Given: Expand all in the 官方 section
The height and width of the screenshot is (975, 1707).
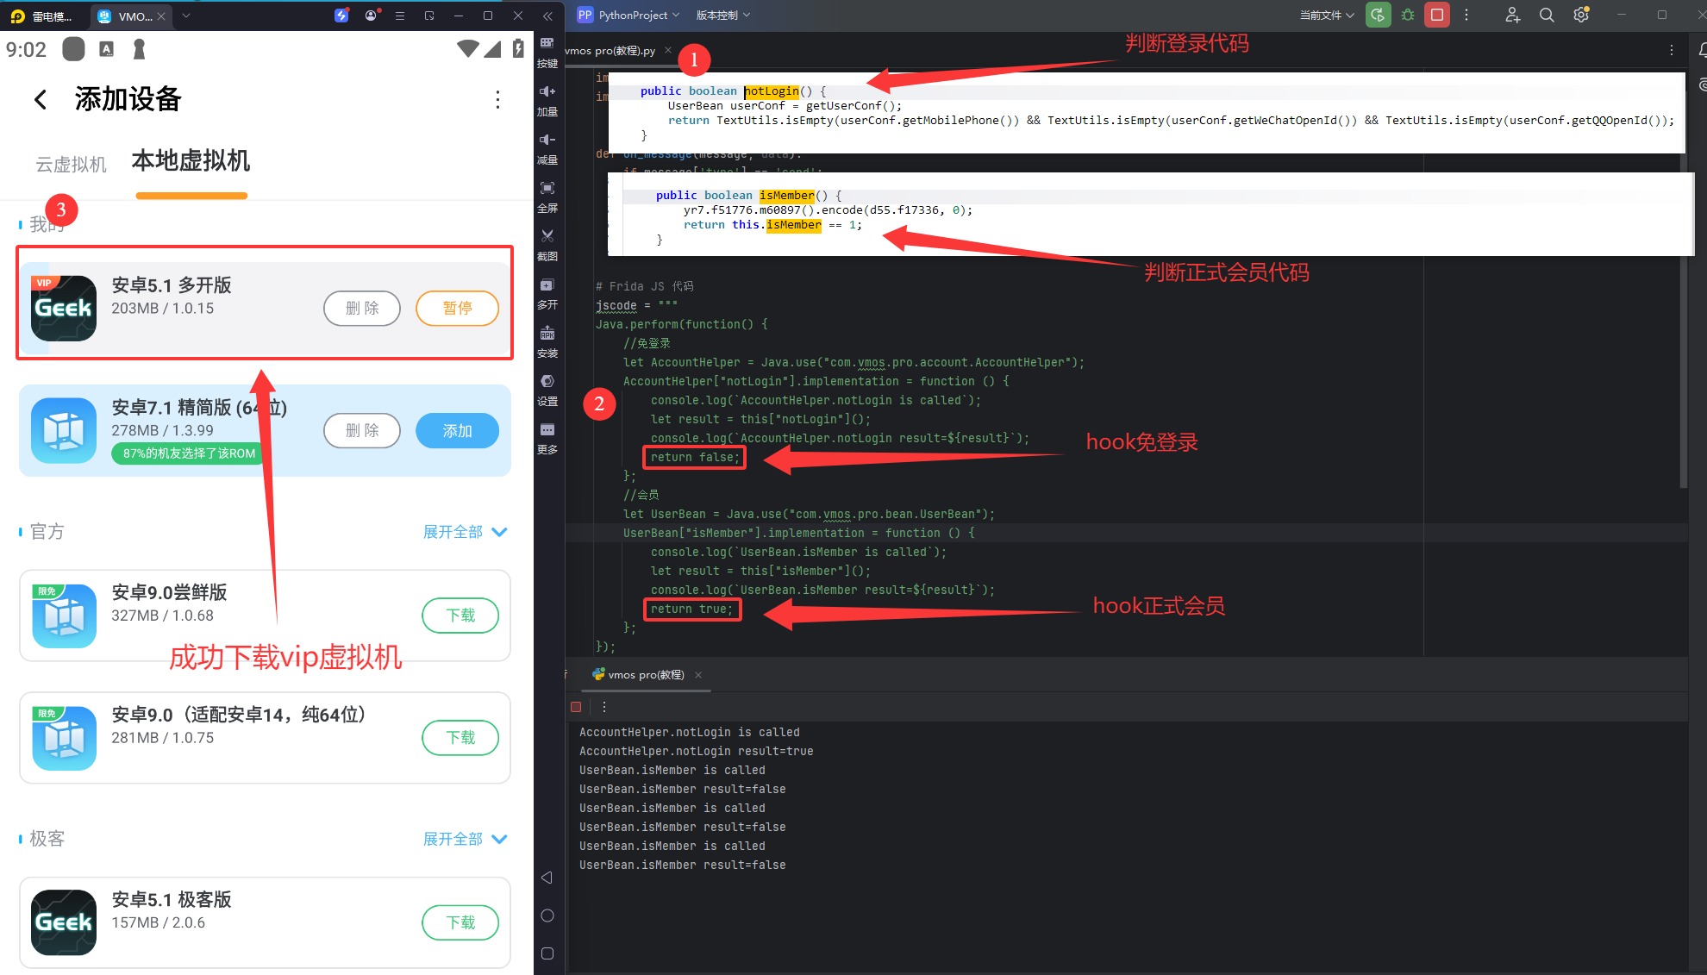Looking at the screenshot, I should coord(465,532).
